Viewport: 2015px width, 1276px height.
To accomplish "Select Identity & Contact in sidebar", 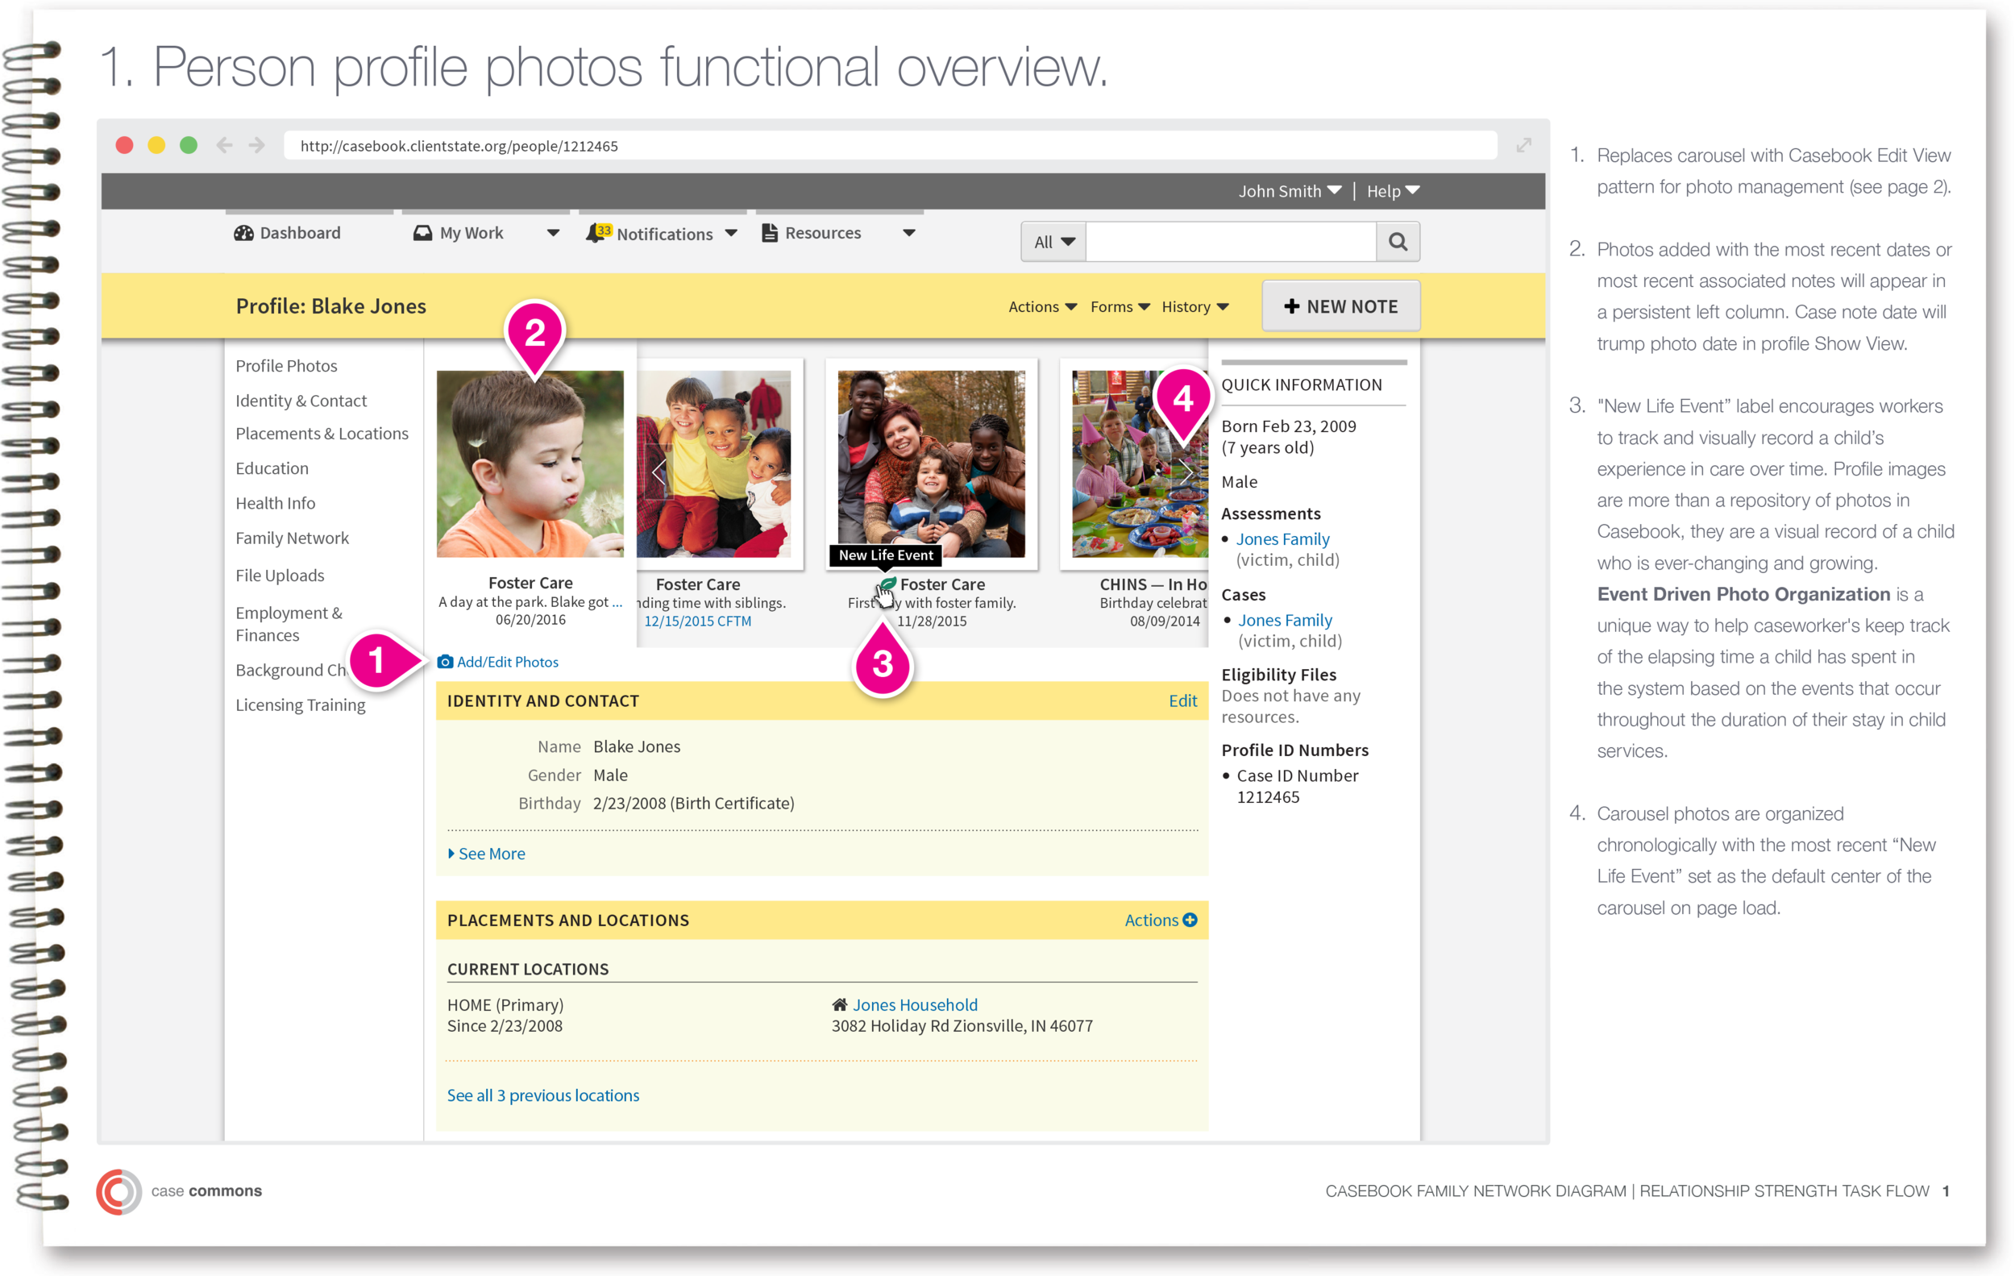I will point(301,401).
